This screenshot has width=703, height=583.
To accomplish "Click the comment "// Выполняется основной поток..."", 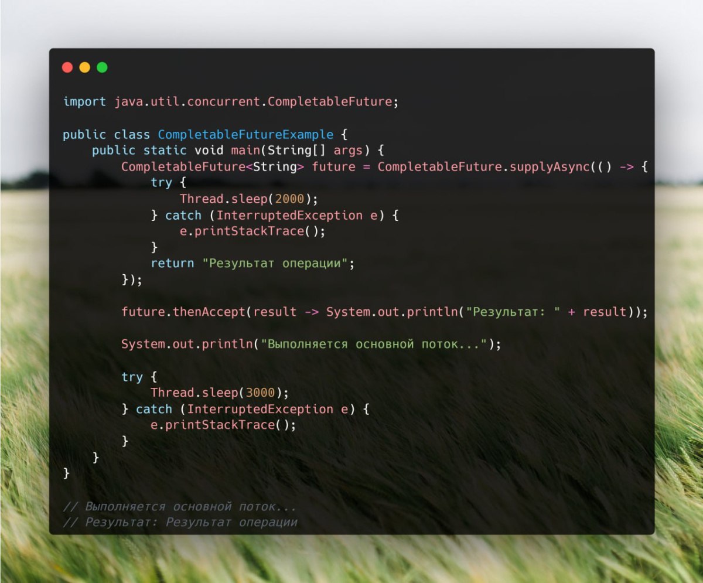I will (x=180, y=506).
